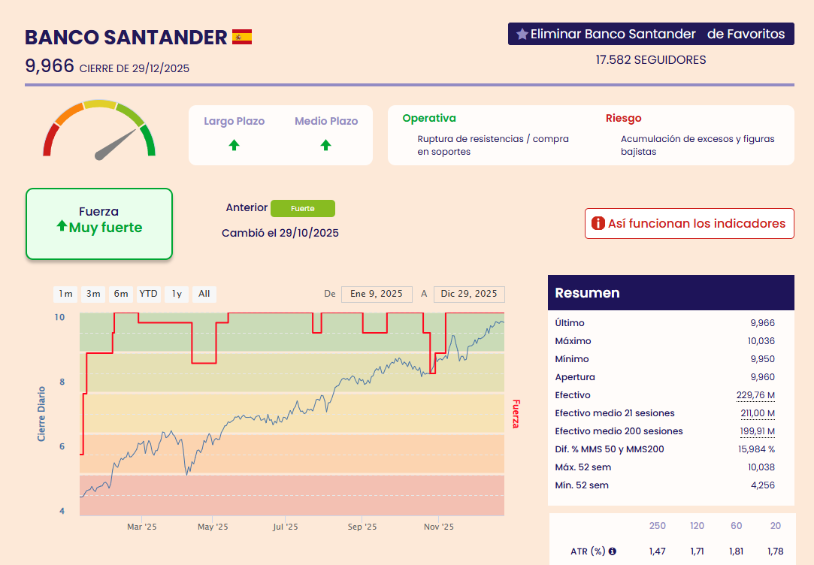814x565 pixels.
Task: Click the Operativa heading
Action: [x=429, y=118]
